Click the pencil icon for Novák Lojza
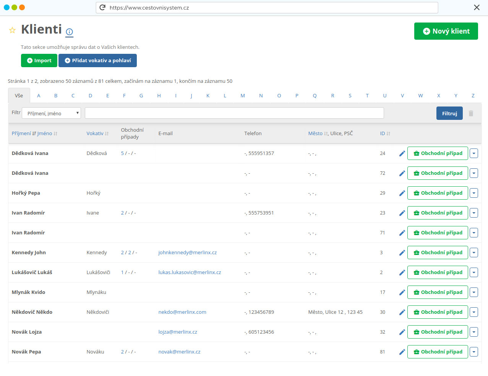488x376 pixels. (402, 332)
